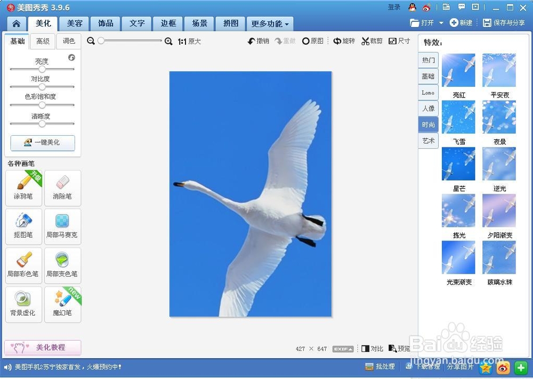This screenshot has height=379, width=533.
Task: Select the 涂鸦笔 doodle brush tool
Action: (x=23, y=188)
